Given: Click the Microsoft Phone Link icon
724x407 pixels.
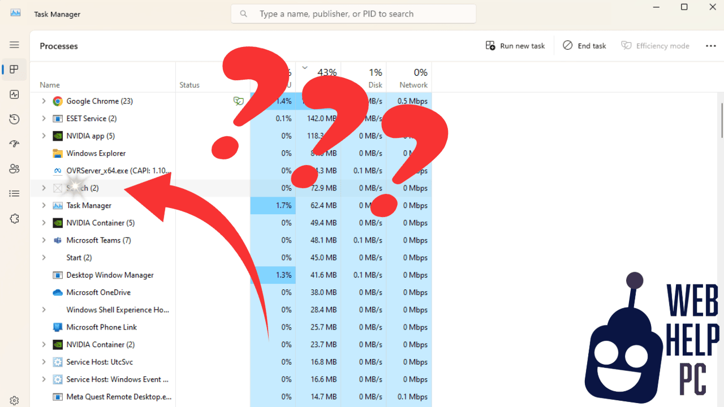Looking at the screenshot, I should point(57,327).
